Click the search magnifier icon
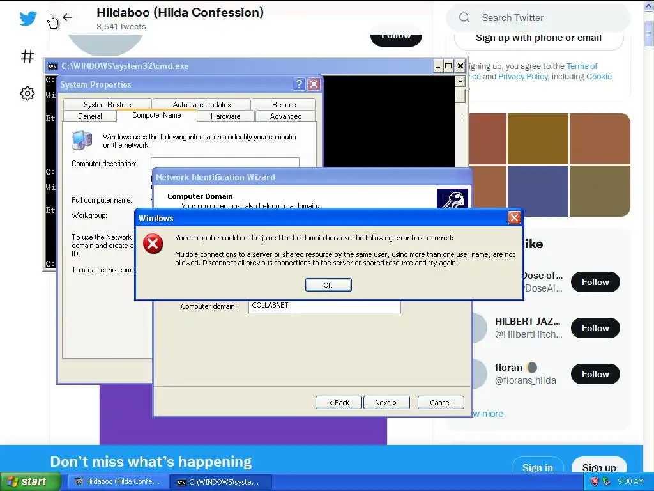Viewport: 654px width, 491px height. [x=464, y=17]
